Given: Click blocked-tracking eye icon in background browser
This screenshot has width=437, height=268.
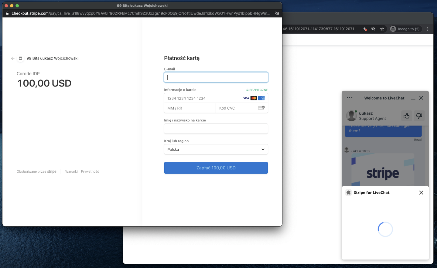Looking at the screenshot, I should pyautogui.click(x=373, y=29).
